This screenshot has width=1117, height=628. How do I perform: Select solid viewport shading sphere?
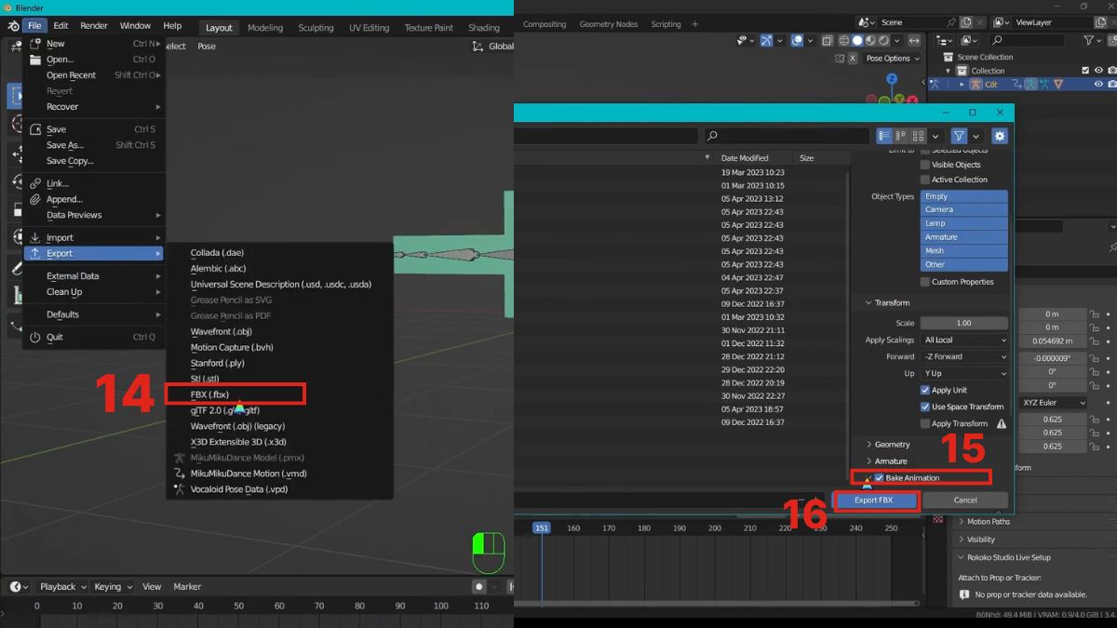tap(857, 41)
